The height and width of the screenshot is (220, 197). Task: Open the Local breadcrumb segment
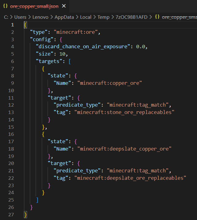(x=86, y=17)
